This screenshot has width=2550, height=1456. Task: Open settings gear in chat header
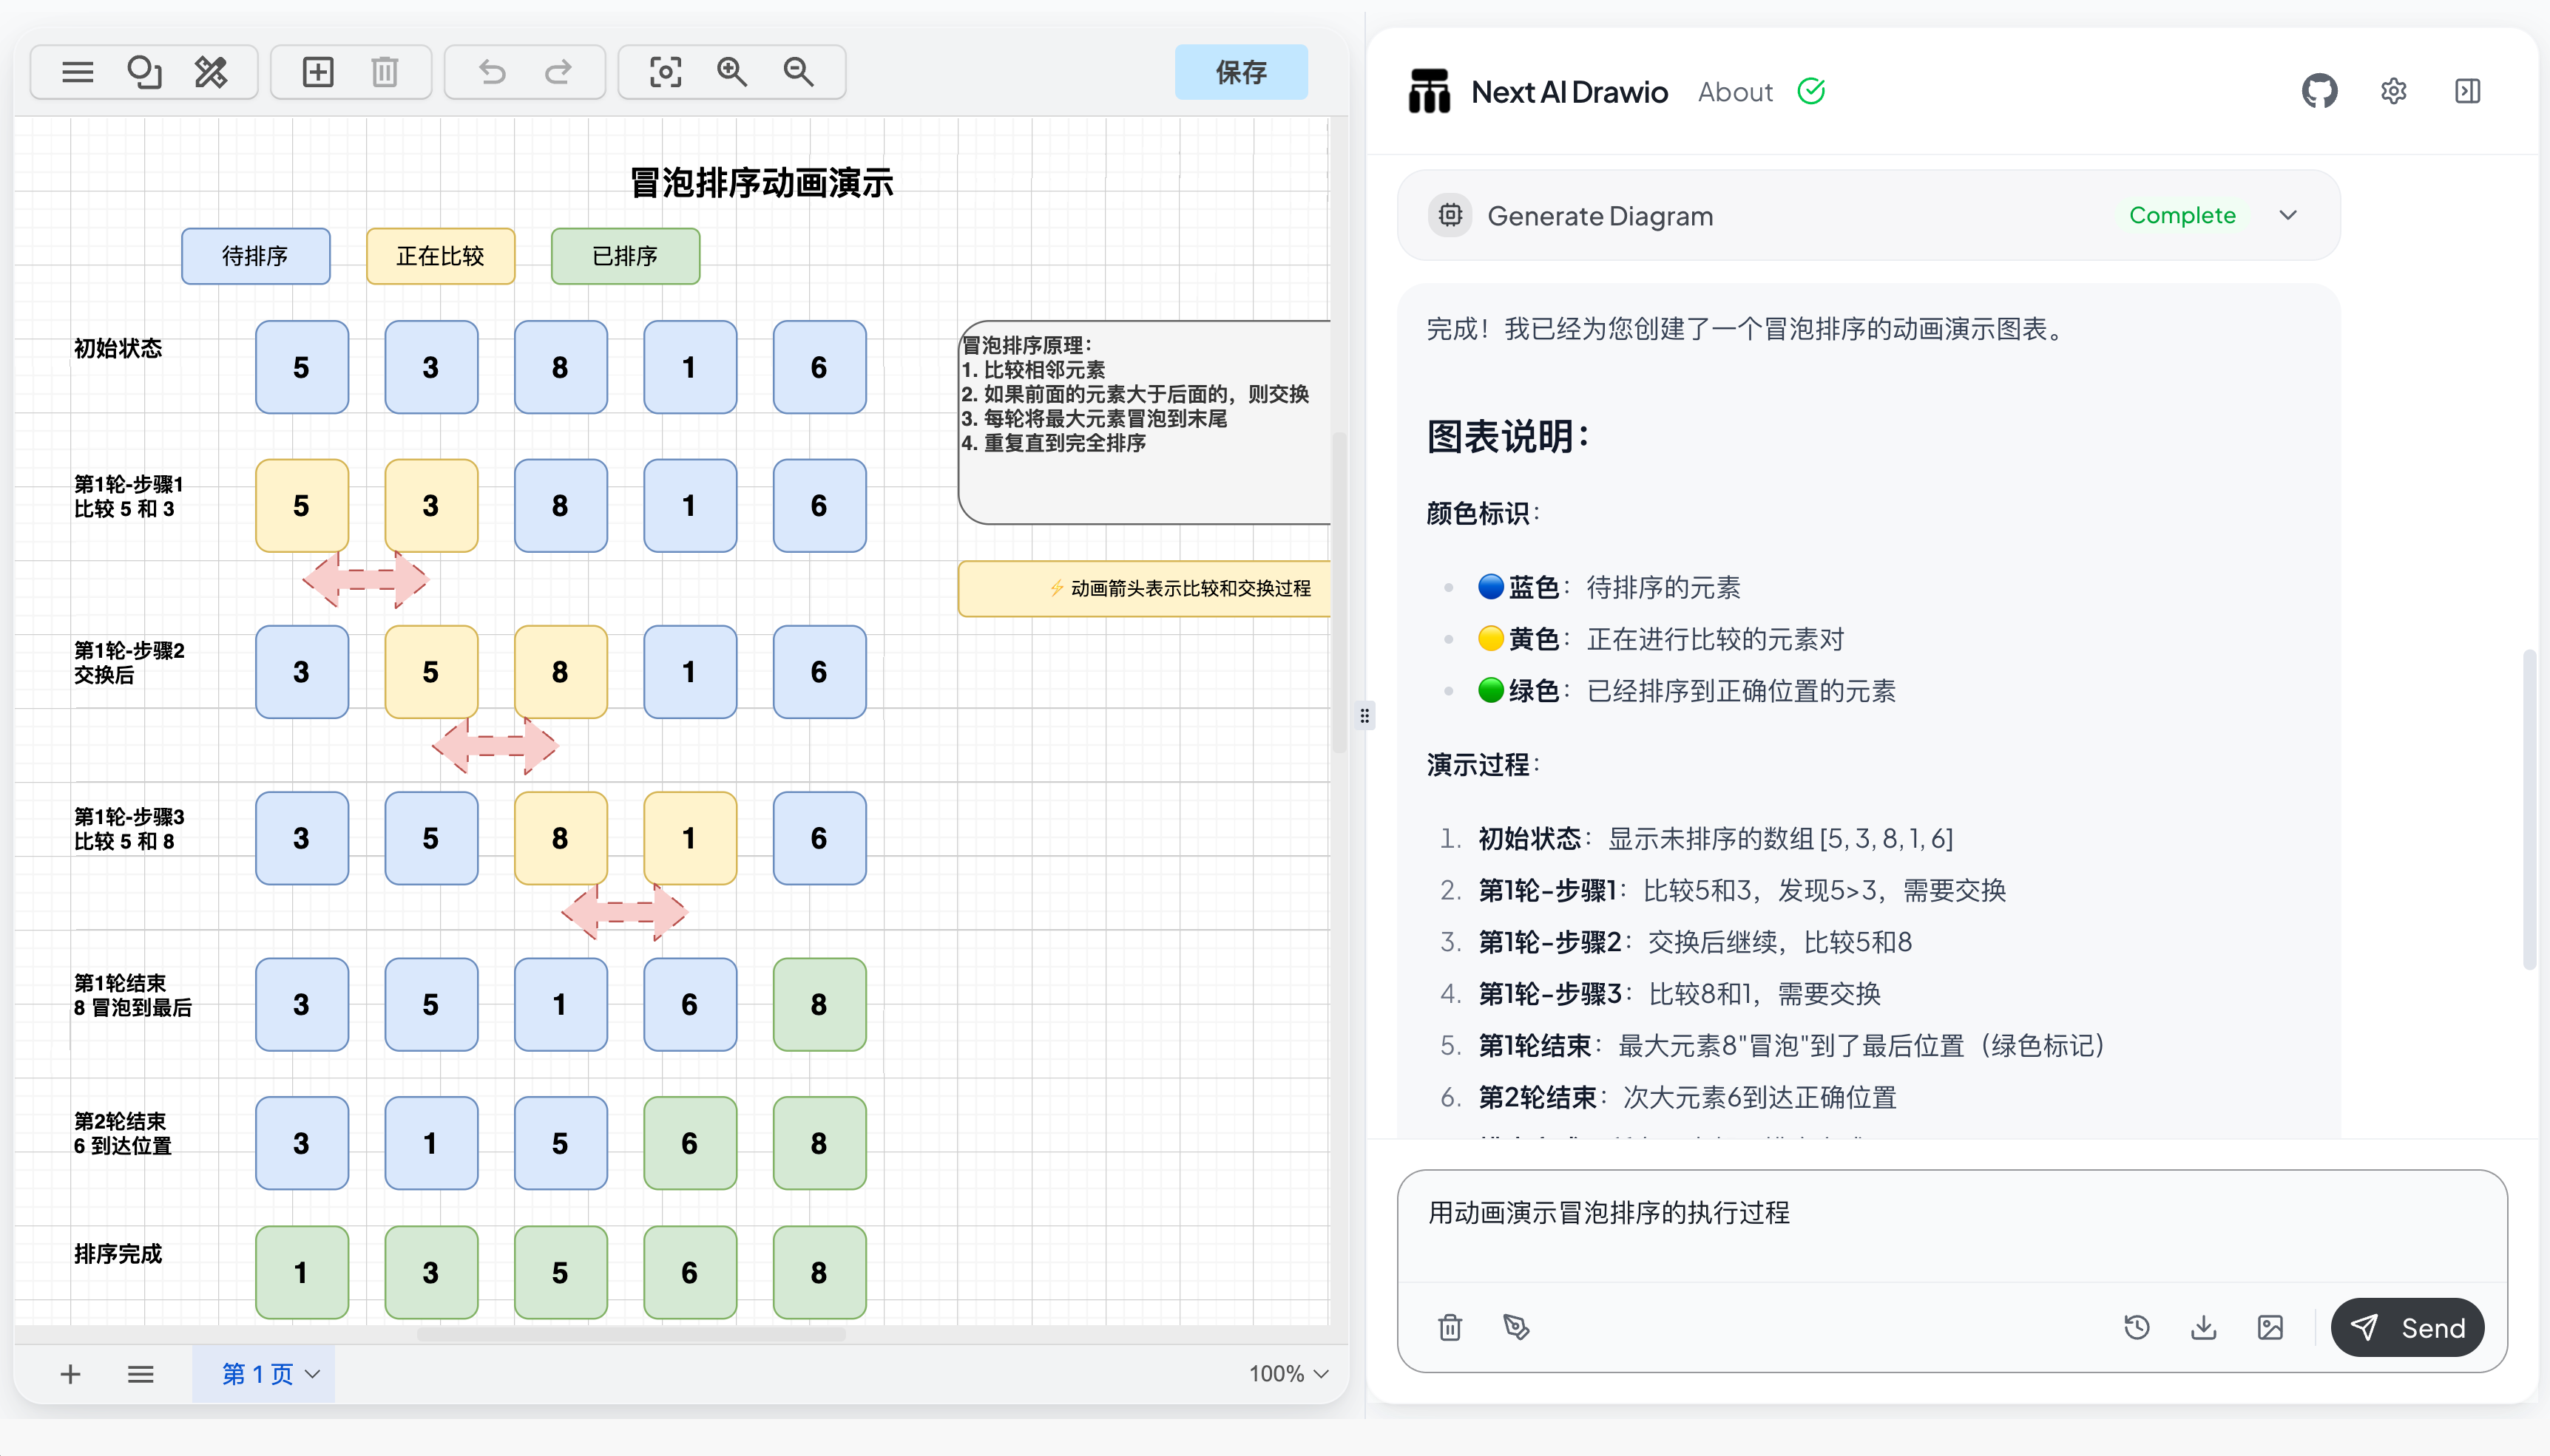pos(2393,91)
